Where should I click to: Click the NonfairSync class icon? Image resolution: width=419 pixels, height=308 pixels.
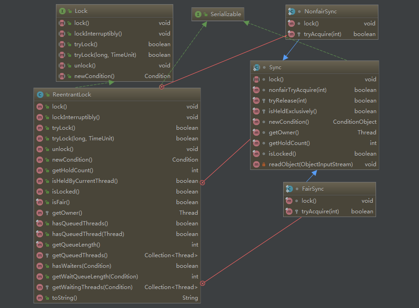tap(291, 12)
